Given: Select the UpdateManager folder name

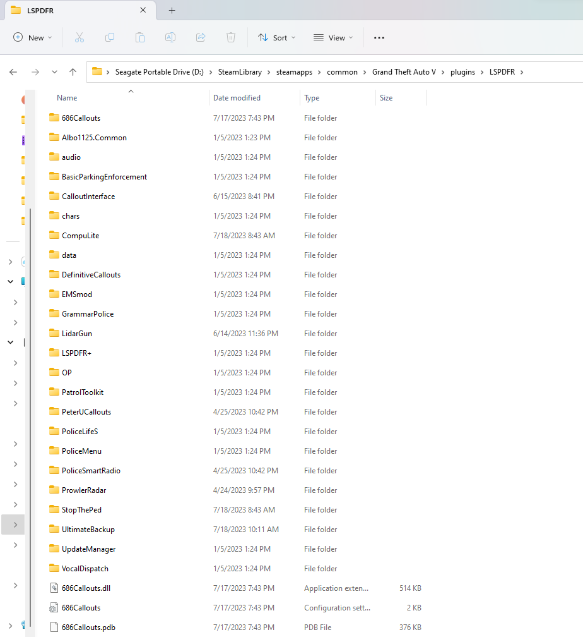Looking at the screenshot, I should [88, 549].
